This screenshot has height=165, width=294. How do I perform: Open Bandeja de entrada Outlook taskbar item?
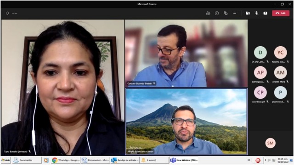pyautogui.click(x=125, y=160)
